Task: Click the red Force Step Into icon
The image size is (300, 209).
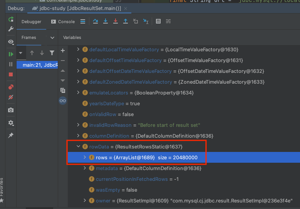Action: pos(116,21)
